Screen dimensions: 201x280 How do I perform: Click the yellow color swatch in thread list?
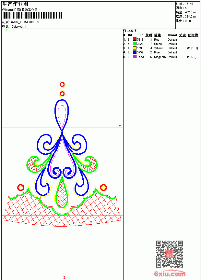[x=135, y=48]
